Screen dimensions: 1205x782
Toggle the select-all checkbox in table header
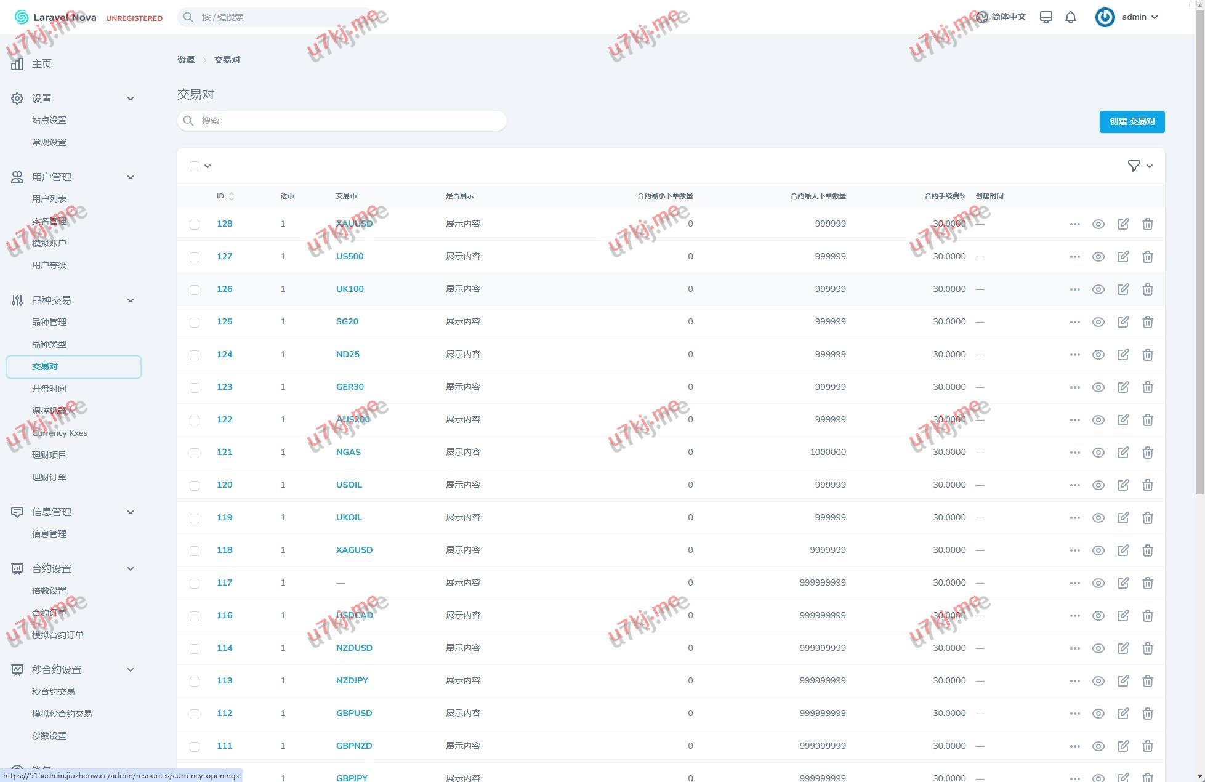click(x=195, y=166)
